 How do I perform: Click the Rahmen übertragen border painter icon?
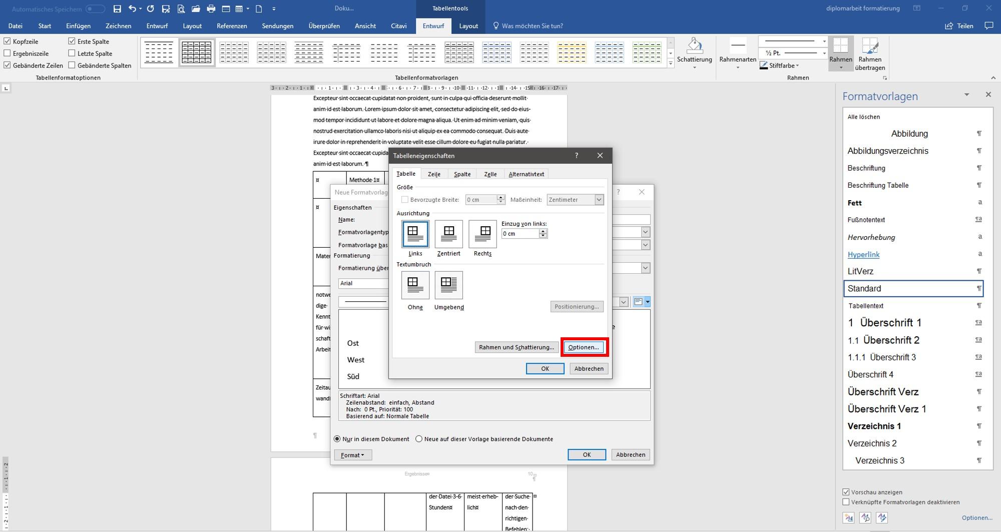pyautogui.click(x=870, y=46)
